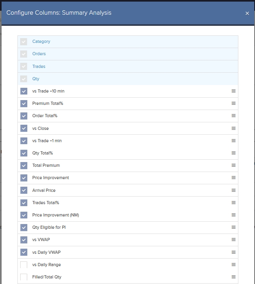Click the Price Improvement (NM) reorder handle

(234, 215)
